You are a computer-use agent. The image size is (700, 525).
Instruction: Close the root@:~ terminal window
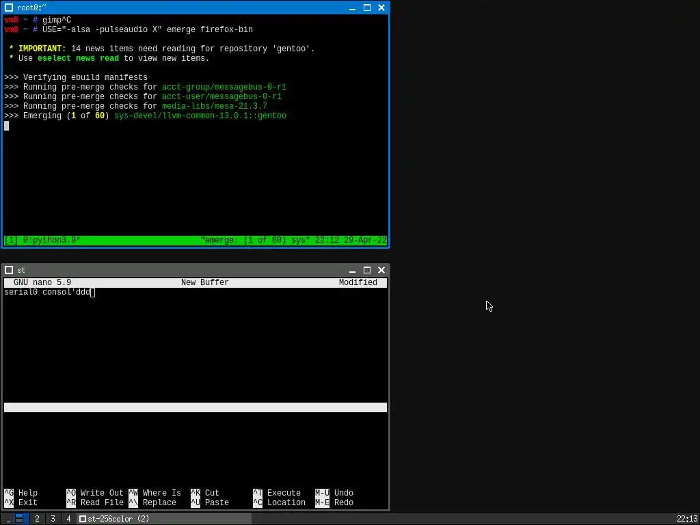(381, 8)
